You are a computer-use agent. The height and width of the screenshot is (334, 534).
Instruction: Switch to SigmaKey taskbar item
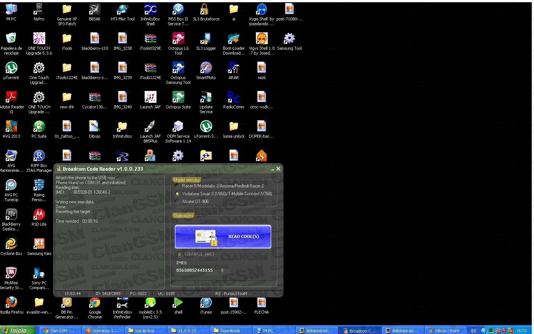click(102, 331)
